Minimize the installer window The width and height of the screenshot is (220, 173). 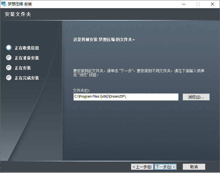(x=184, y=4)
